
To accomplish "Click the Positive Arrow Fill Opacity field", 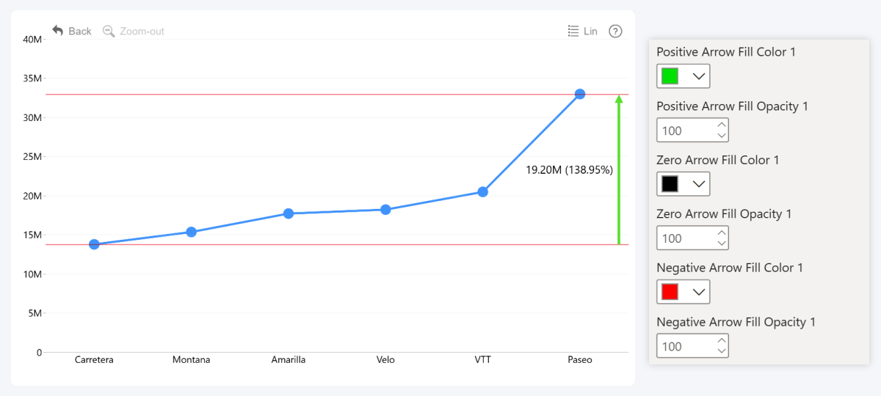I will click(684, 131).
